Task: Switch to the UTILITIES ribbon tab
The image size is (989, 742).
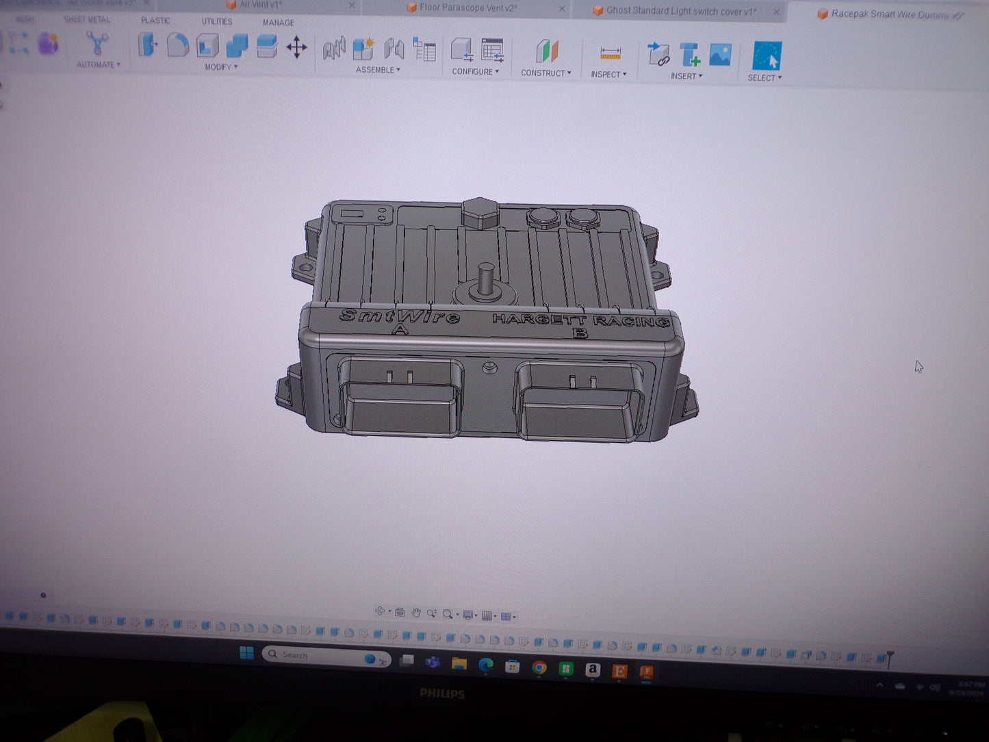Action: pyautogui.click(x=216, y=22)
